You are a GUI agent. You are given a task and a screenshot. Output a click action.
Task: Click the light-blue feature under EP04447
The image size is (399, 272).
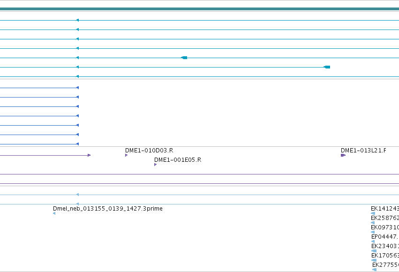tap(373, 242)
